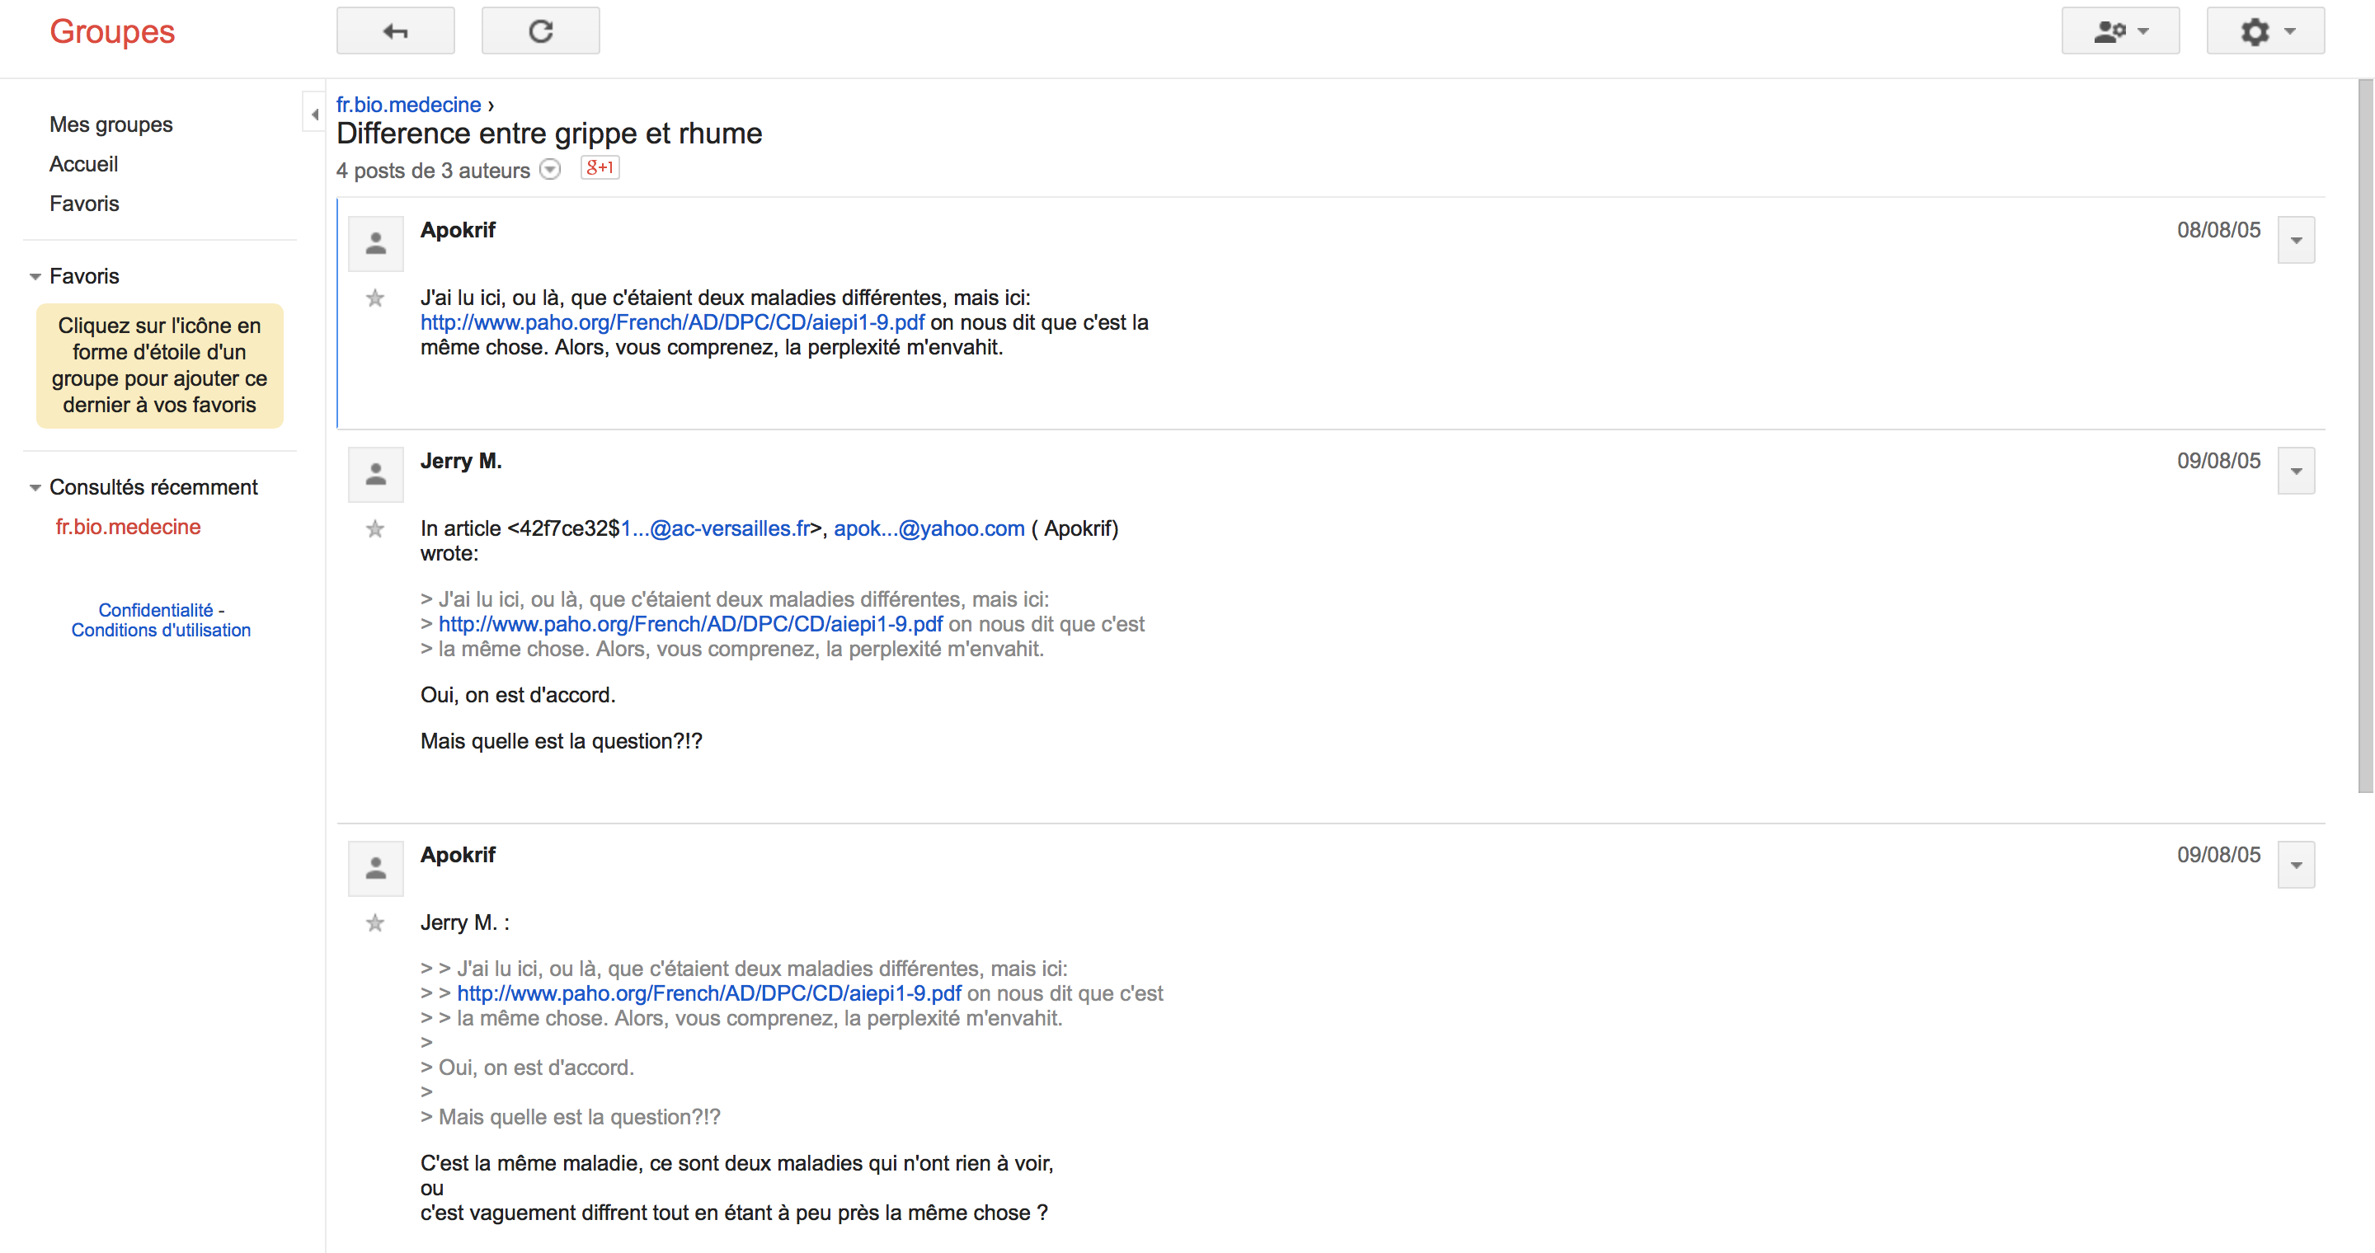Viewport: 2375px width, 1253px height.
Task: Open the options dropdown for Jerry M.'s post
Action: 2296,471
